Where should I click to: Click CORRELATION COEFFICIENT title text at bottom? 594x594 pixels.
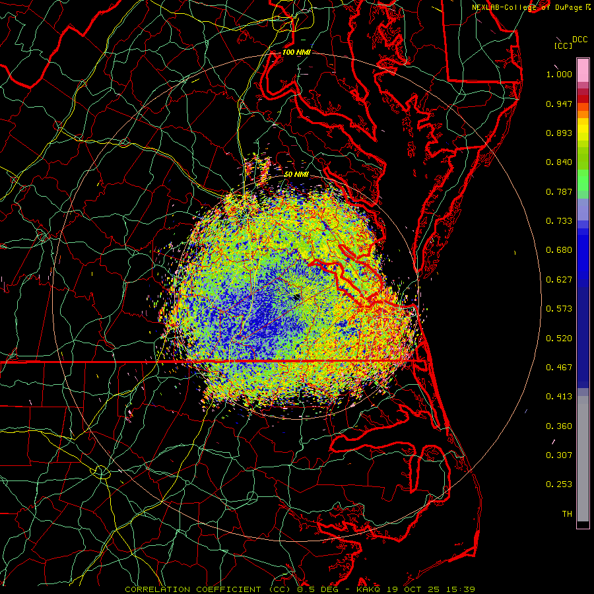193,589
